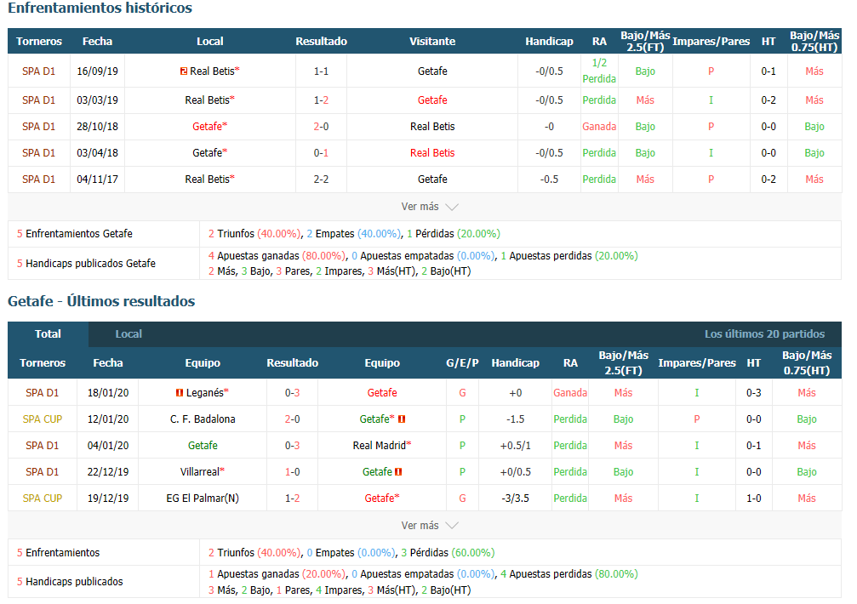Open Getafe visitor link in 03/03/19 match
Image resolution: width=857 pixels, height=604 pixels.
(432, 100)
